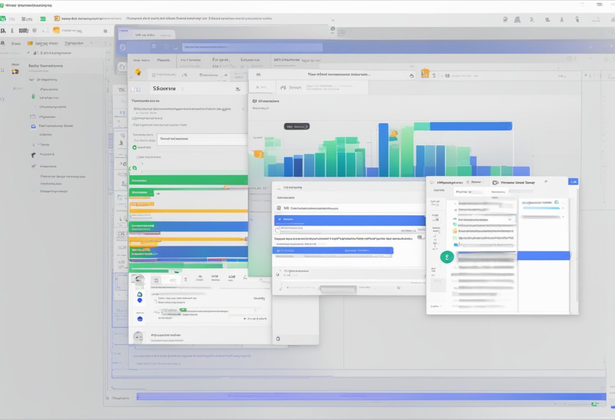Image resolution: width=615 pixels, height=420 pixels.
Task: Click the yellow badge icon above the Ssionine heading
Action: pos(138,72)
